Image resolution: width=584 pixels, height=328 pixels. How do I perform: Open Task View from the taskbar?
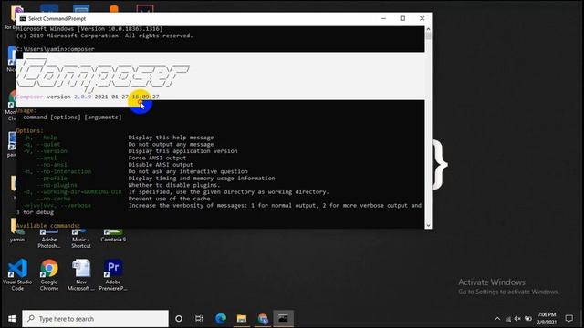pyautogui.click(x=199, y=319)
